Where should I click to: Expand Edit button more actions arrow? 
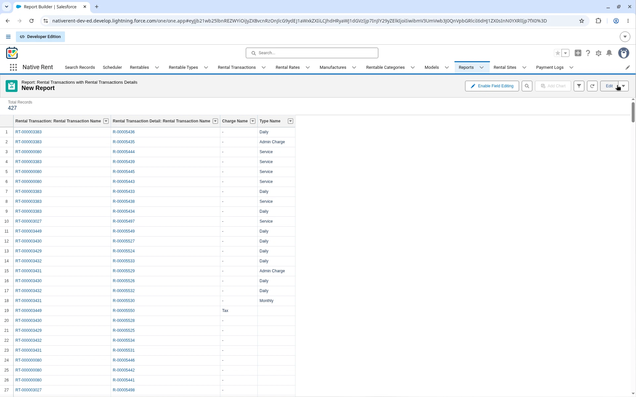[x=623, y=86]
